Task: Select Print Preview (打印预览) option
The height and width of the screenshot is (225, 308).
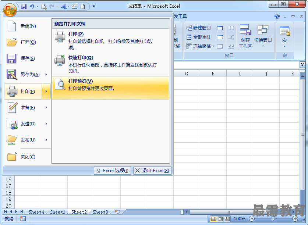Action: click(110, 88)
